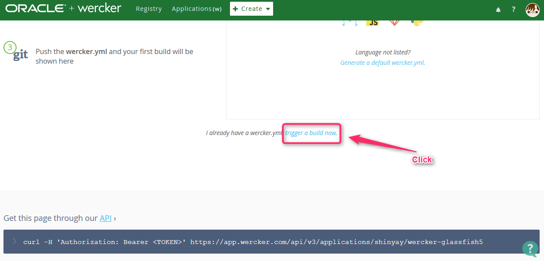Image resolution: width=544 pixels, height=261 pixels.
Task: Open the user avatar menu
Action: pos(532,9)
